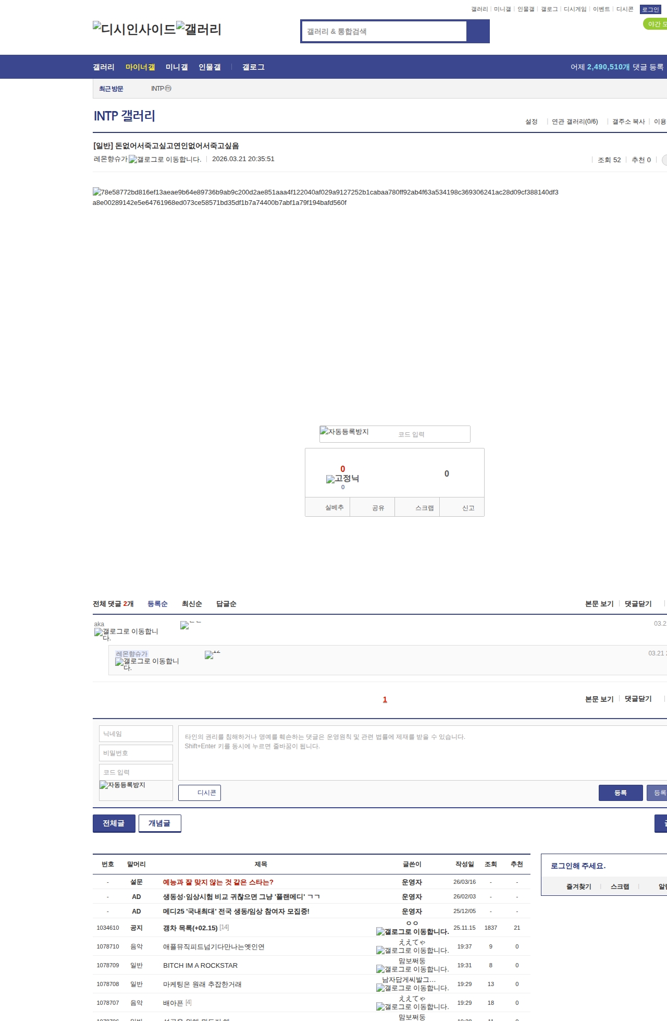Go to 미니갤 in the blue navigation bar
Image resolution: width=667 pixels, height=1021 pixels.
coord(177,67)
